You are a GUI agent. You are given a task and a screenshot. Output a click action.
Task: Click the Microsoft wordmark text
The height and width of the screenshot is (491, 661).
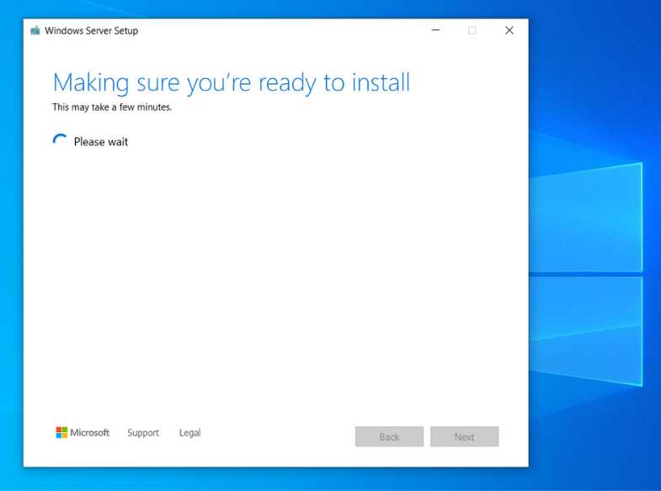90,433
